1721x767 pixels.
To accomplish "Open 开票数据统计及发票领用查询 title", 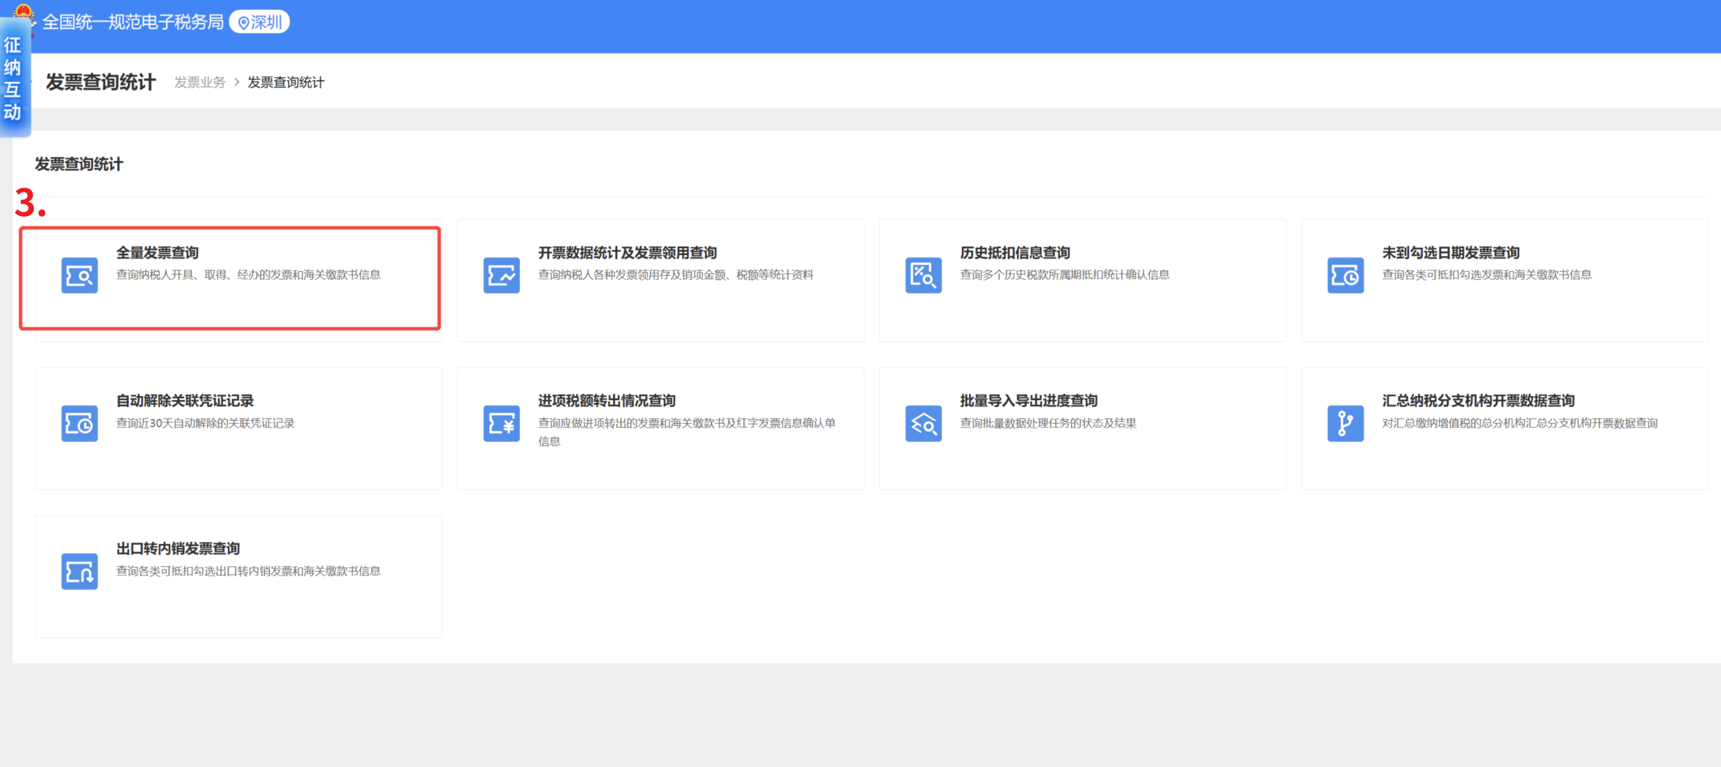I will coord(627,253).
